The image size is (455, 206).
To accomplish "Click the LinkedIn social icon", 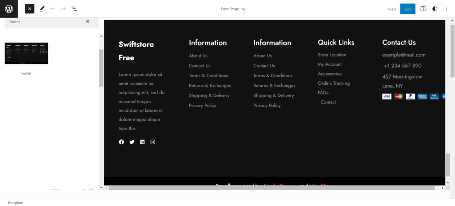I will pos(142,142).
